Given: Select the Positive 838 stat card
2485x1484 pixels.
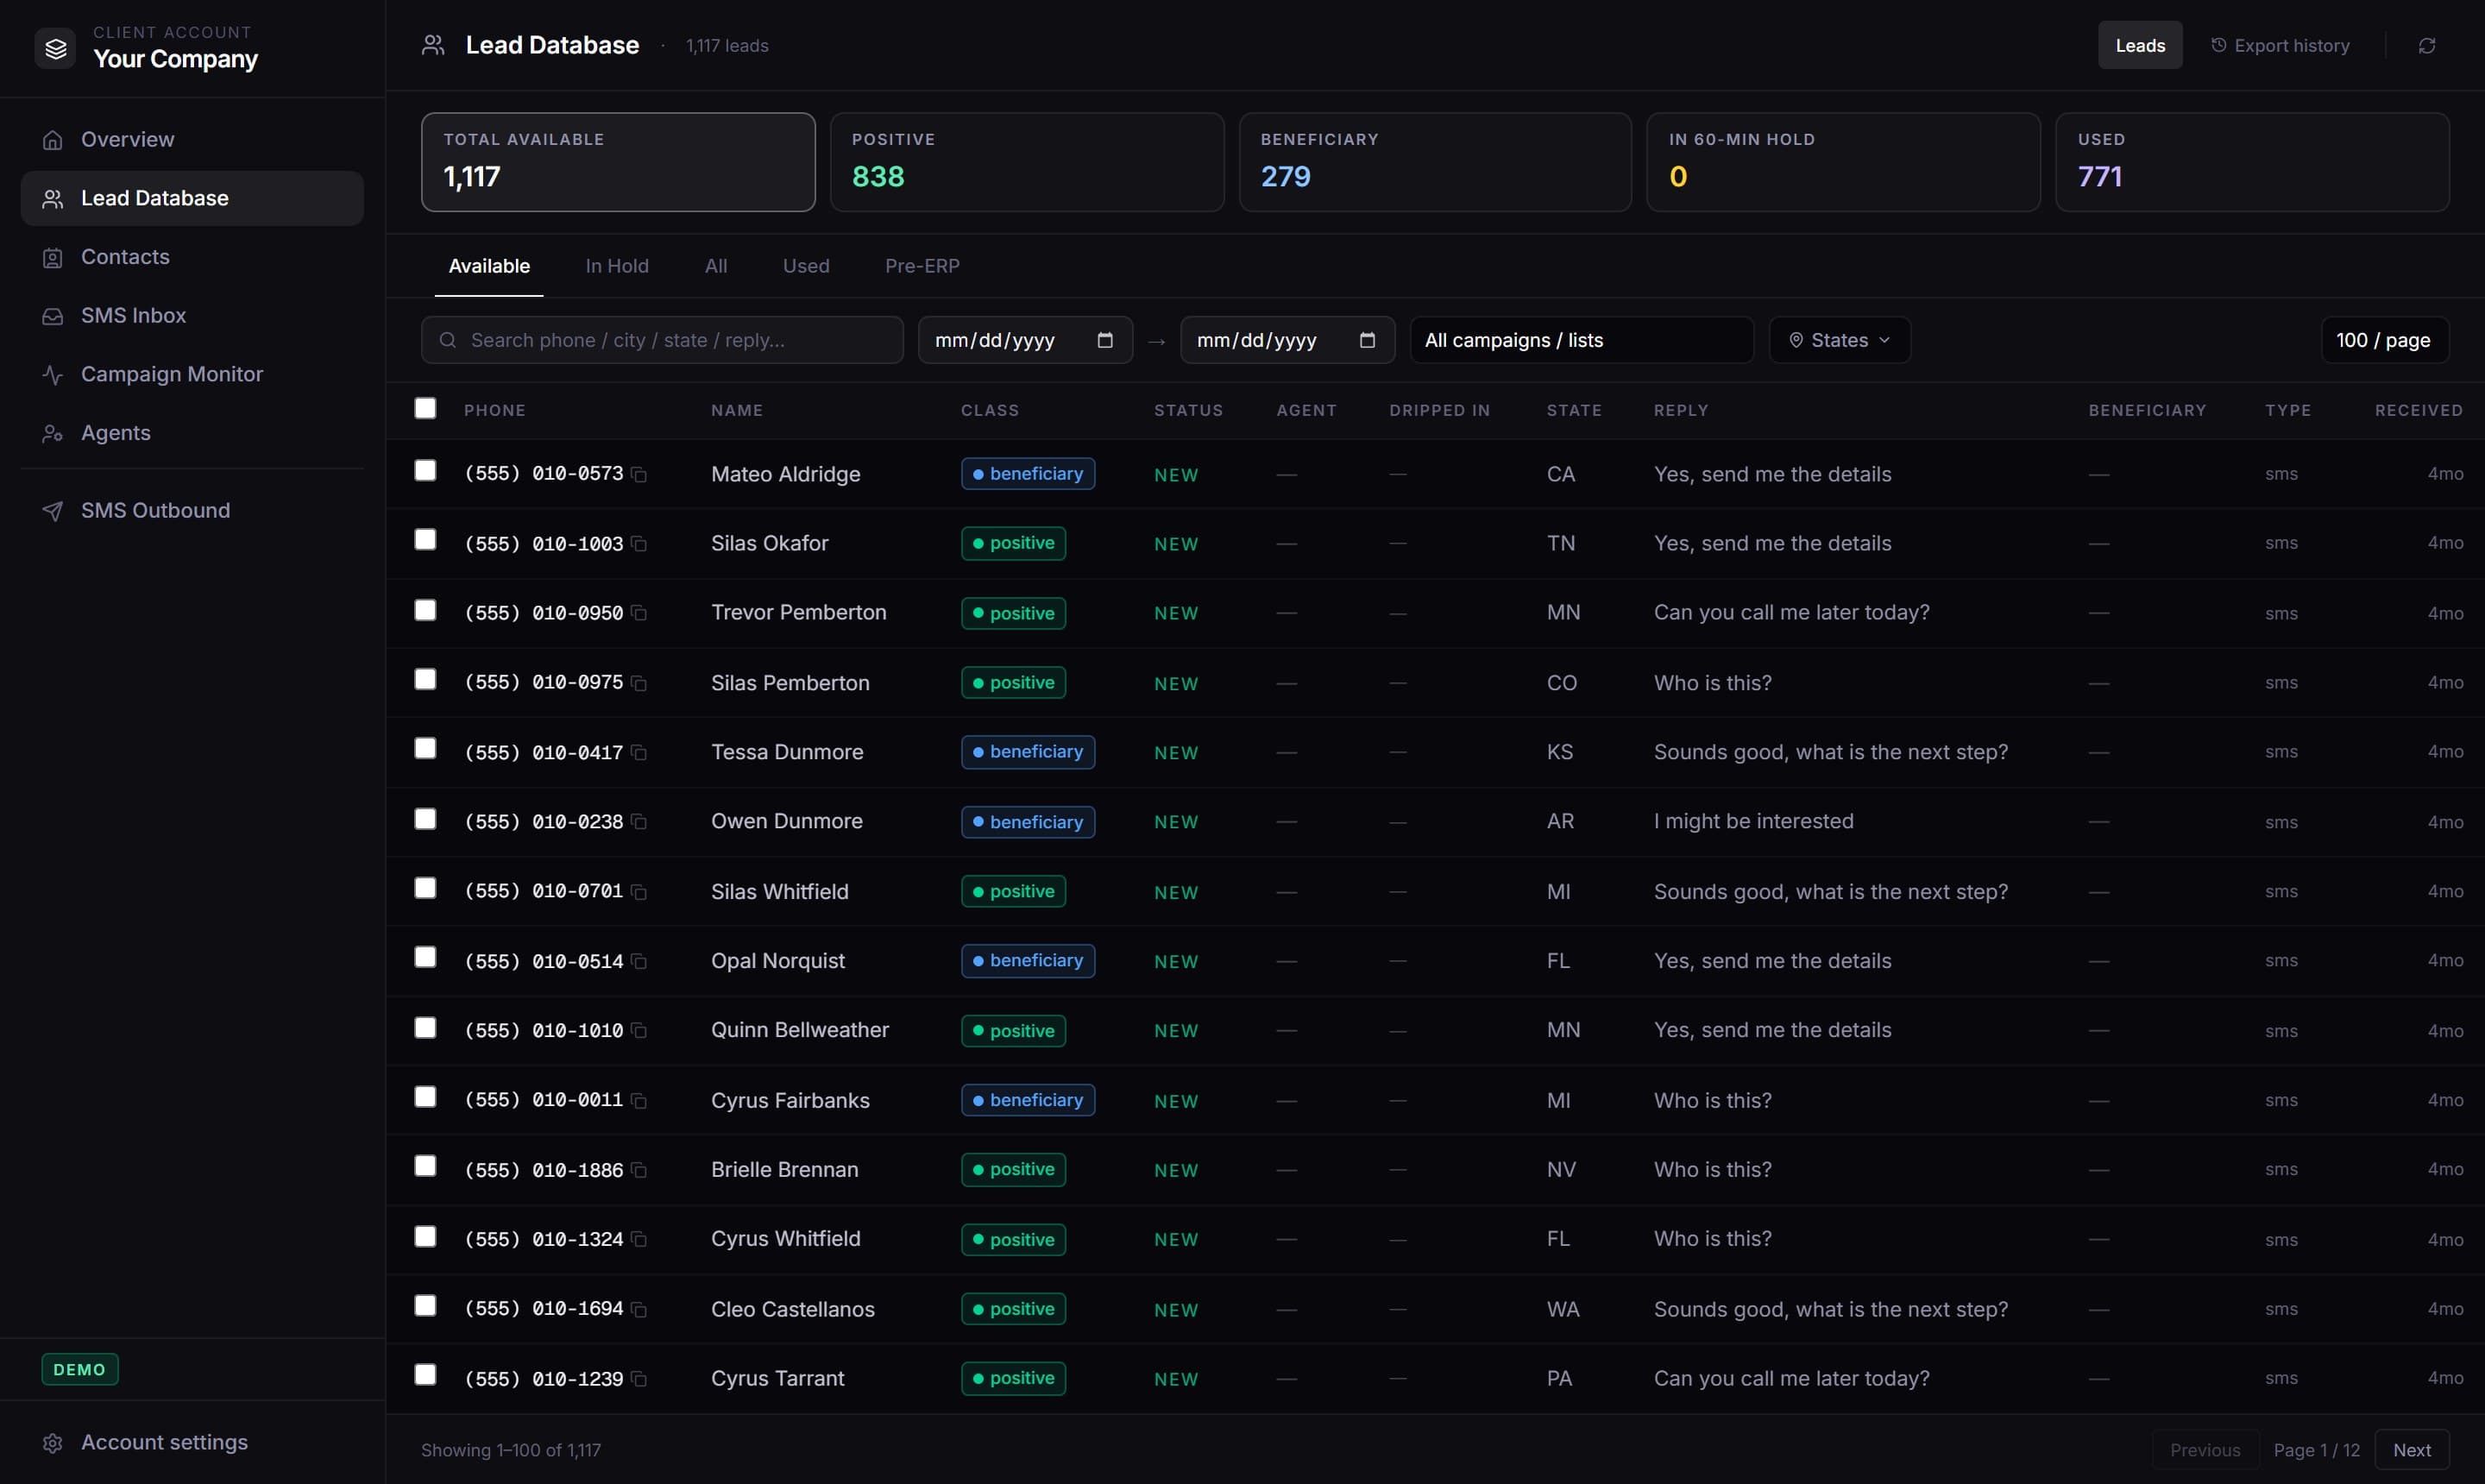Looking at the screenshot, I should (1027, 162).
